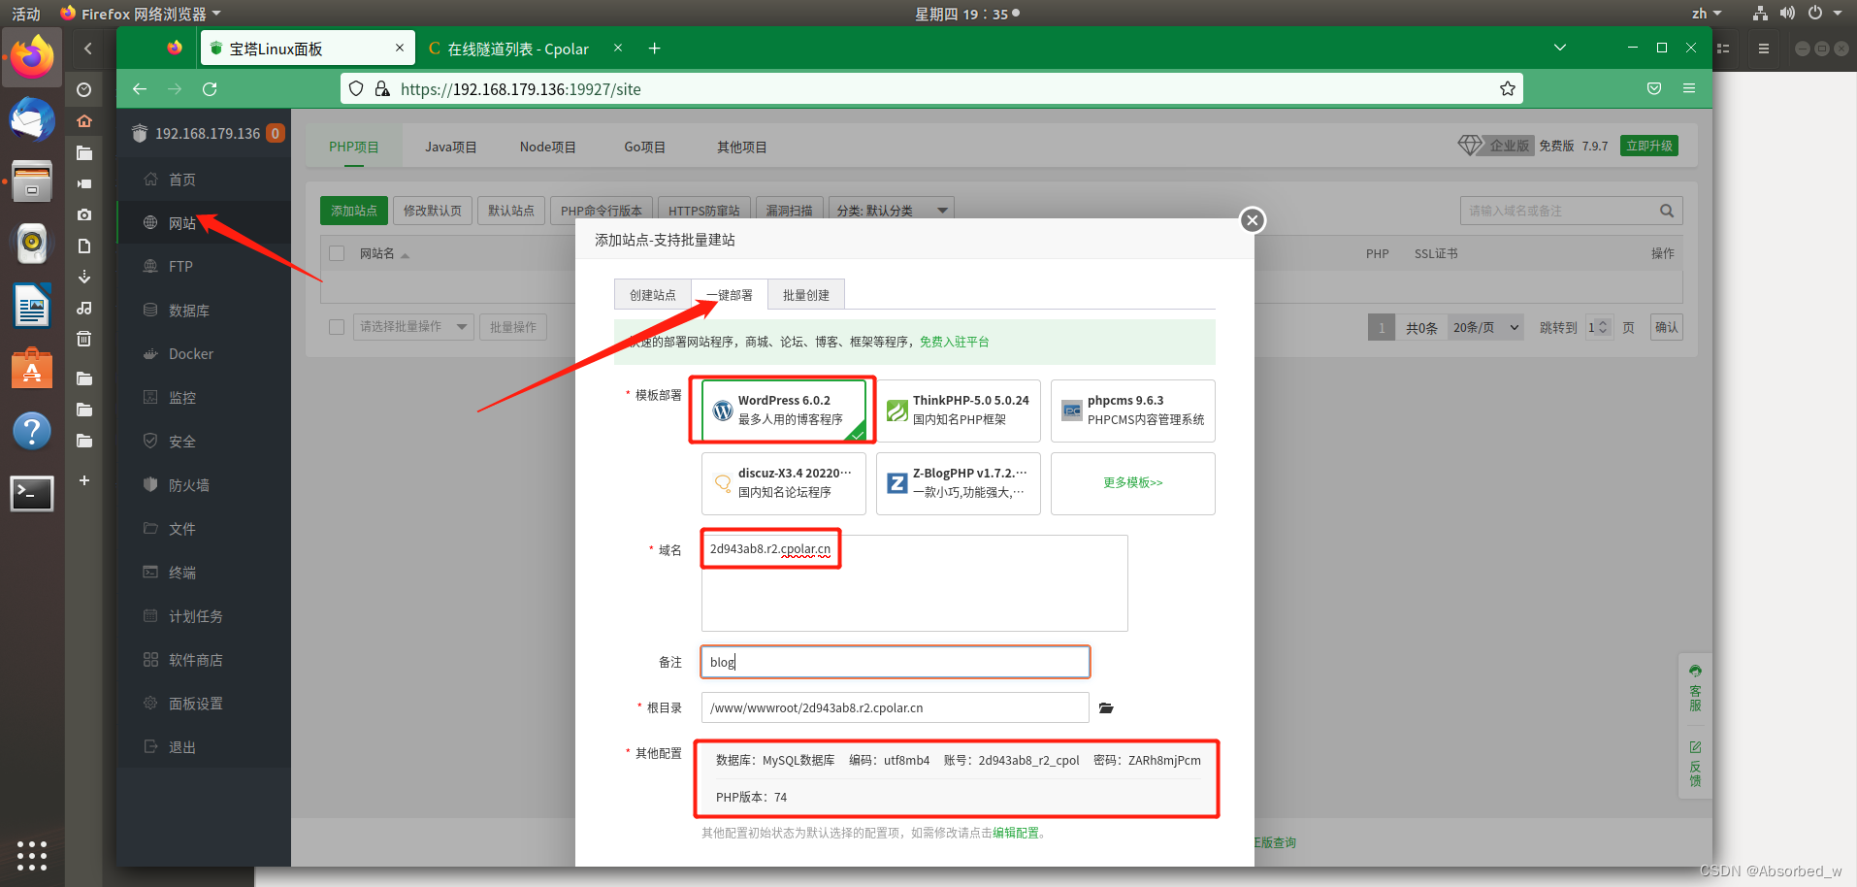Screen dimensions: 1857x887
Task: Open Help icon in dock
Action: tap(32, 431)
